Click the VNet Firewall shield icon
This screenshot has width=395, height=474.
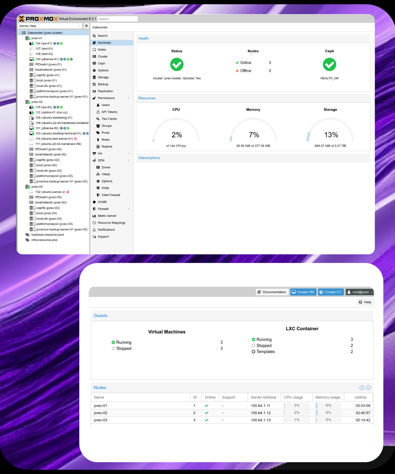point(98,195)
